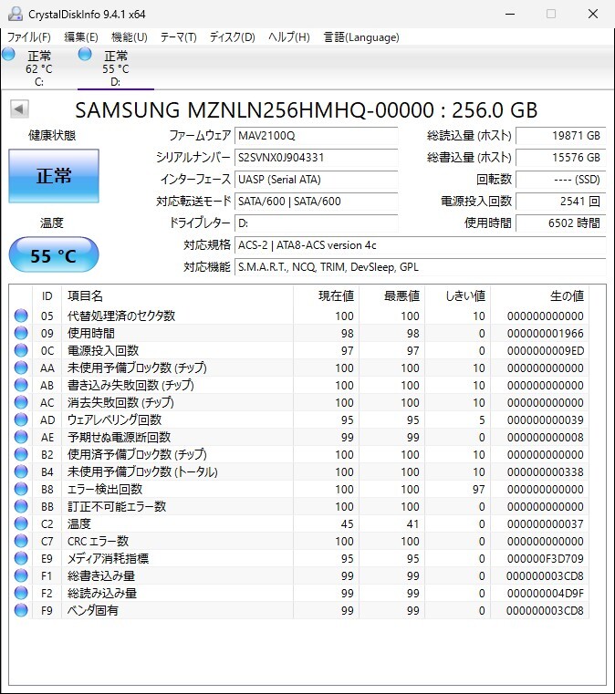Click the interface field UASP (Serial ATA)

(316, 180)
